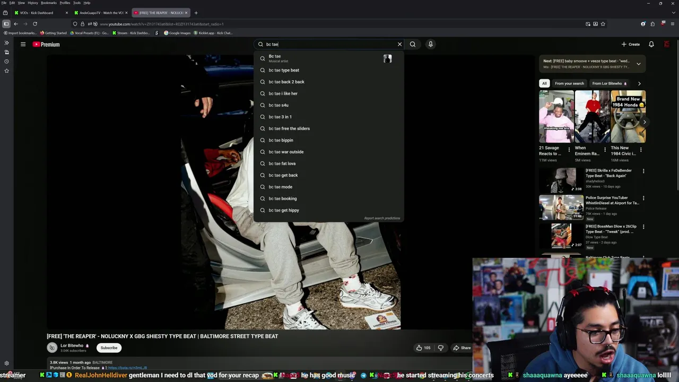Open '21 Savage Reacts to' short thumbnail
The height and width of the screenshot is (382, 679).
tap(556, 117)
